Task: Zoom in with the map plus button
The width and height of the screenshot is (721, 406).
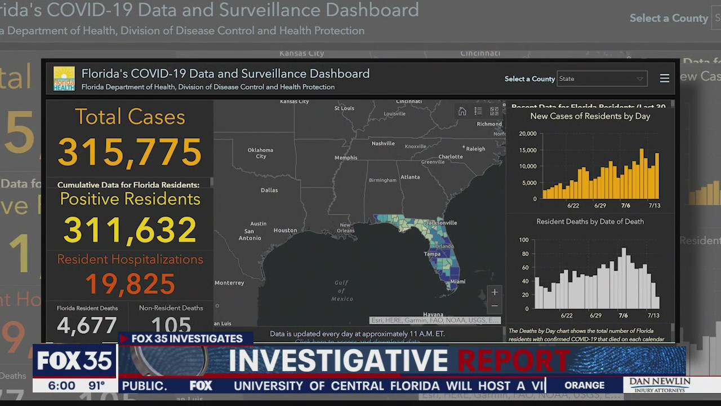Action: (494, 292)
